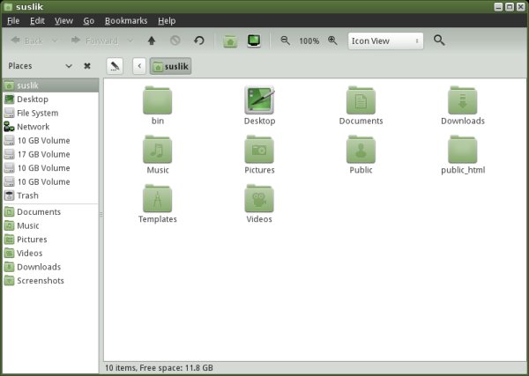Click the Search magnifier icon
The image size is (529, 376).
(x=439, y=41)
